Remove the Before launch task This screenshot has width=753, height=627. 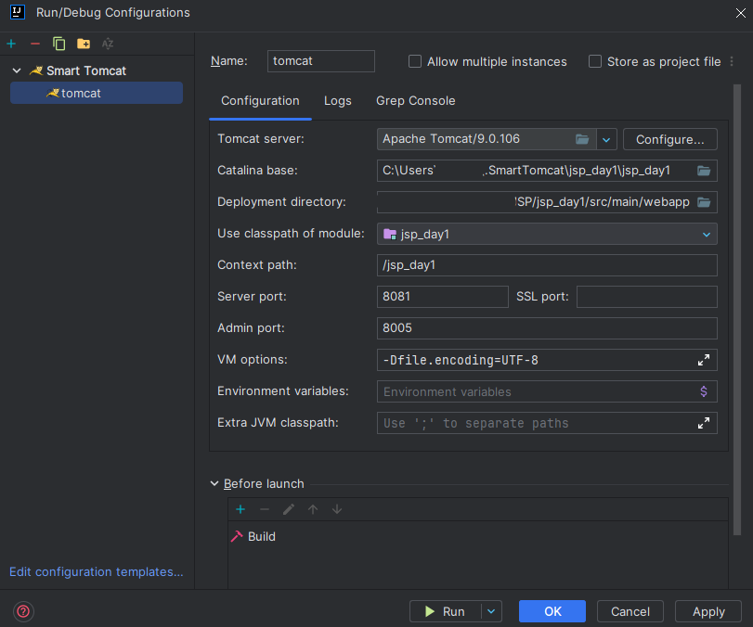[265, 509]
